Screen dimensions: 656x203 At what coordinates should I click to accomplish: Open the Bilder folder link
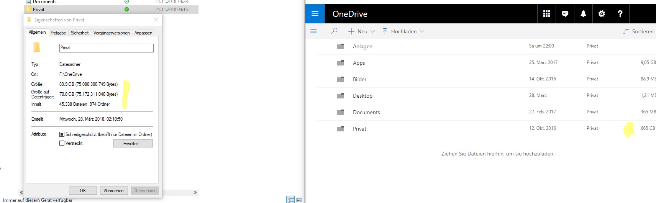pyautogui.click(x=359, y=79)
